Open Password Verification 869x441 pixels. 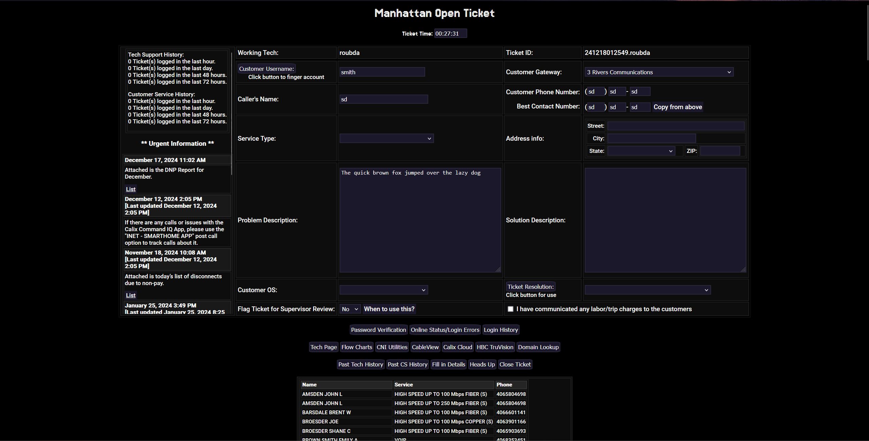378,330
